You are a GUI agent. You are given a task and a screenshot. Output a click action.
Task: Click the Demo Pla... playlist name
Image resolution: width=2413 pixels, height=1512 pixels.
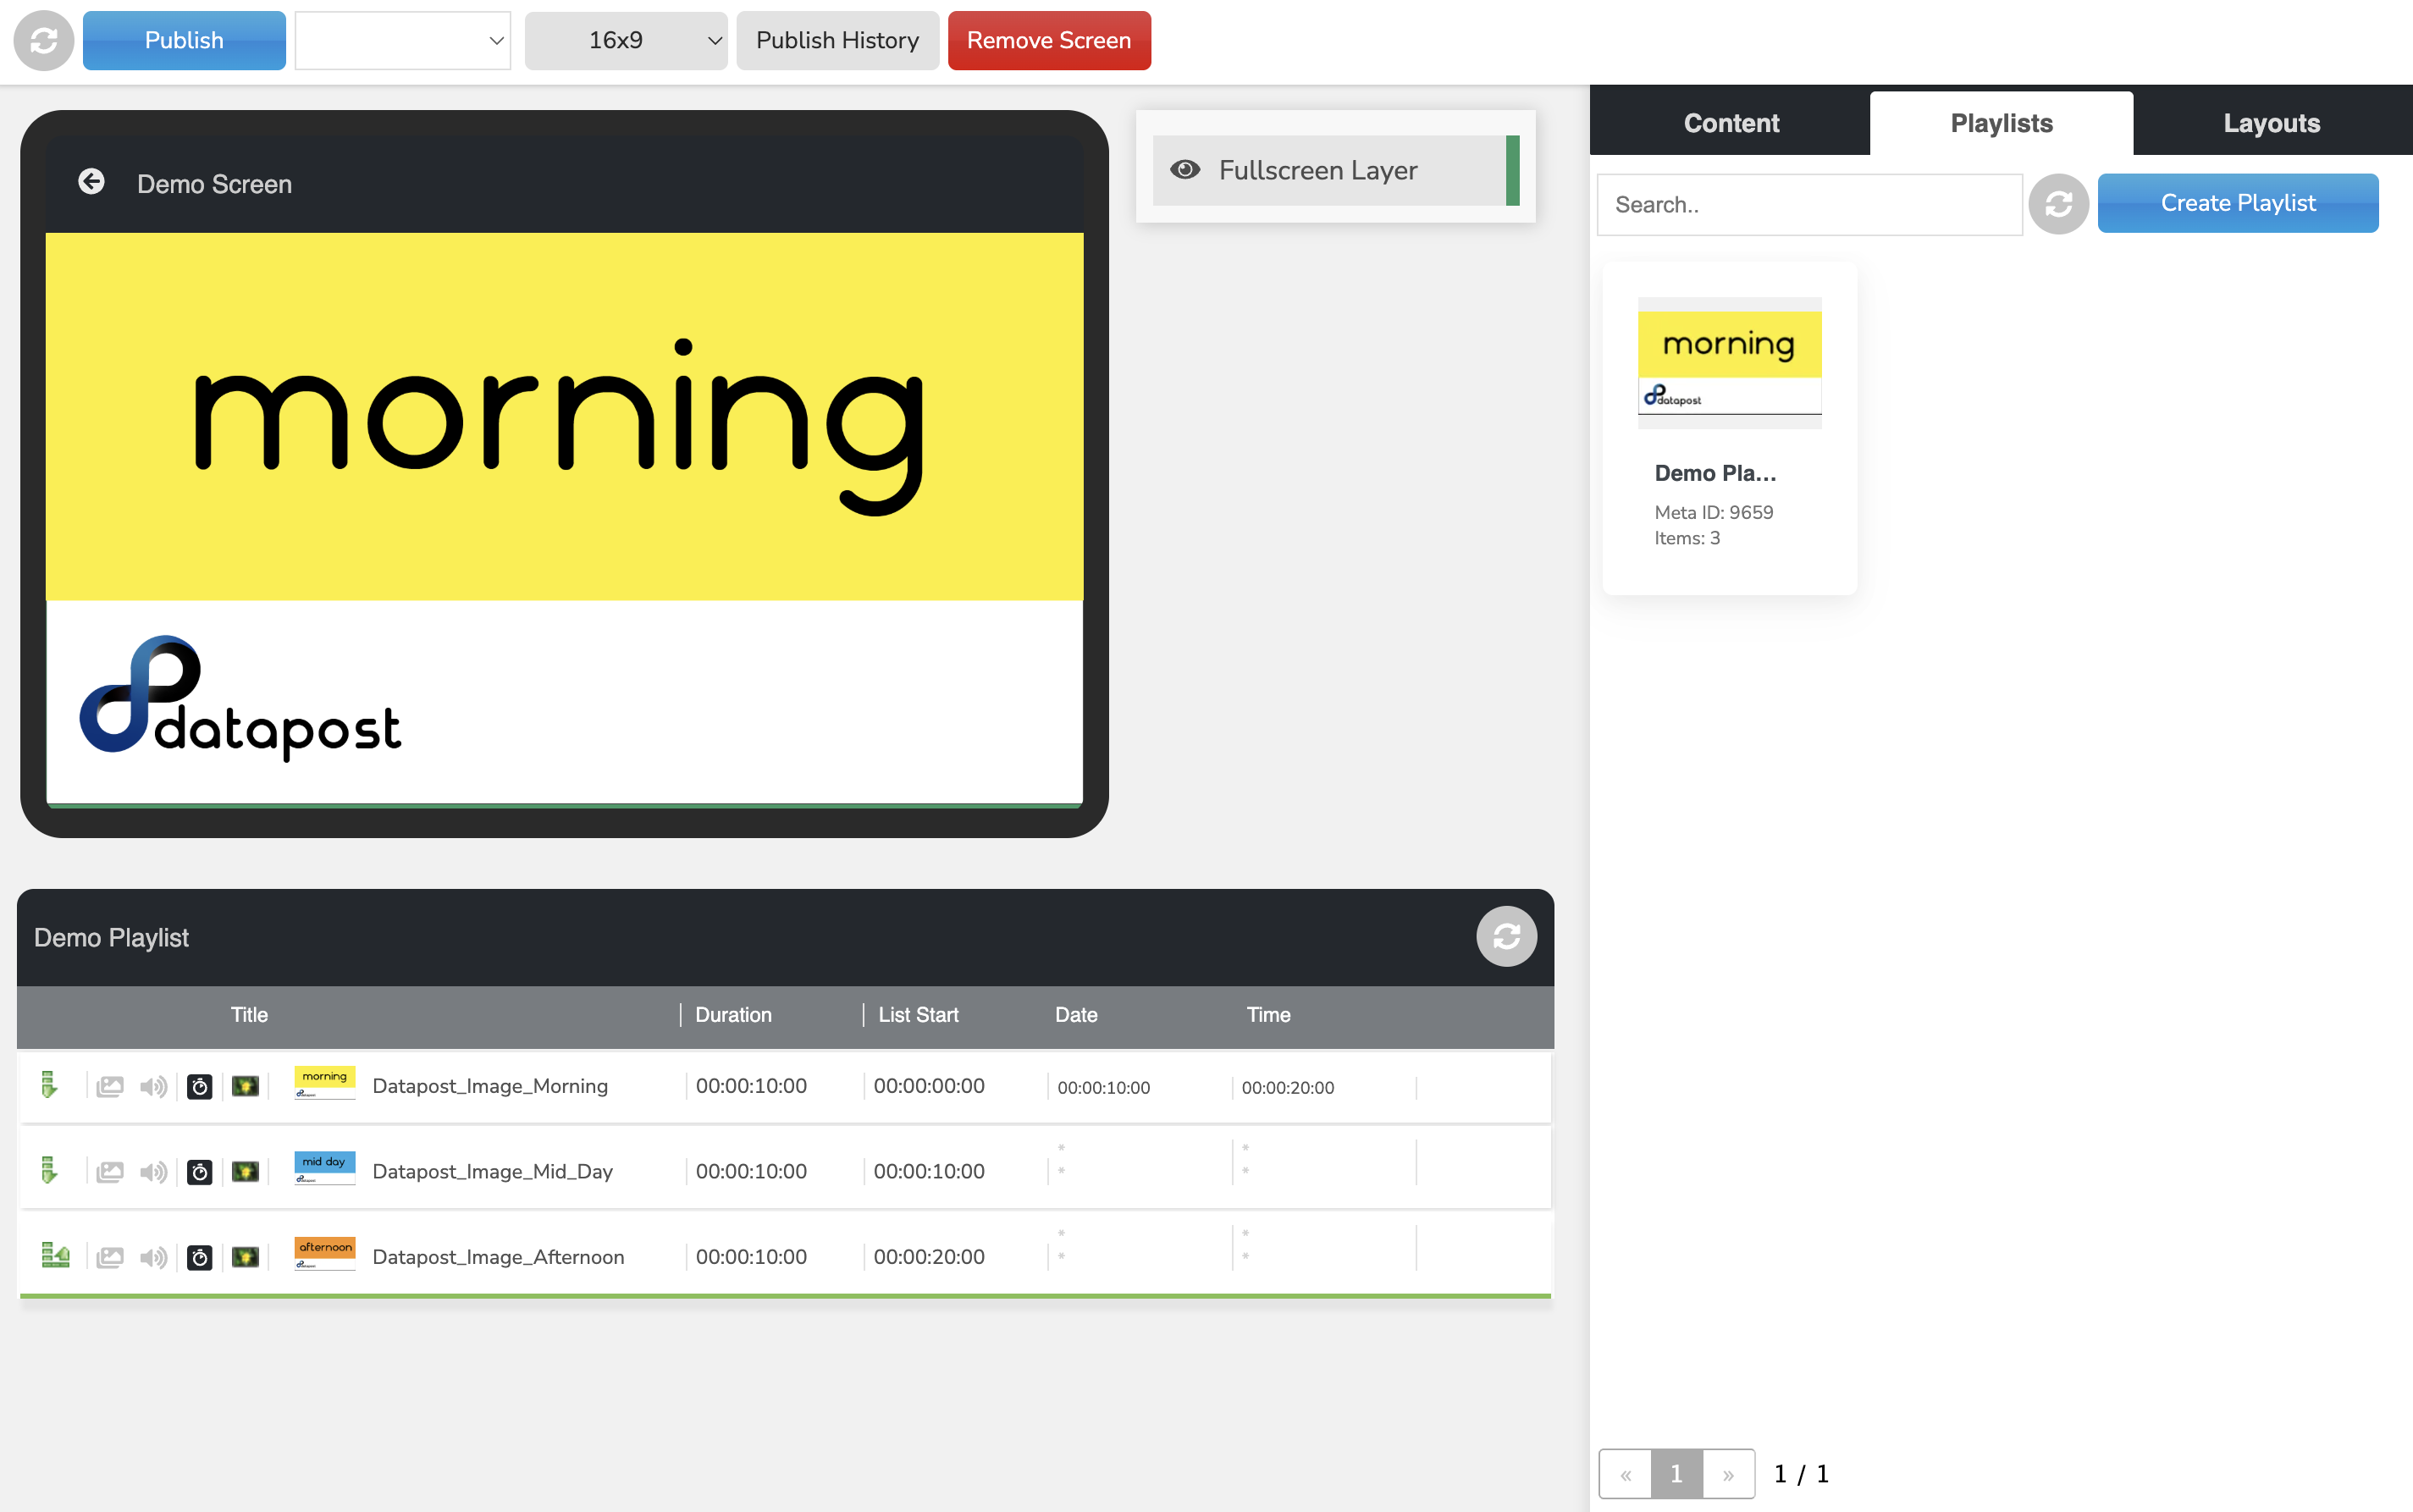(1715, 473)
